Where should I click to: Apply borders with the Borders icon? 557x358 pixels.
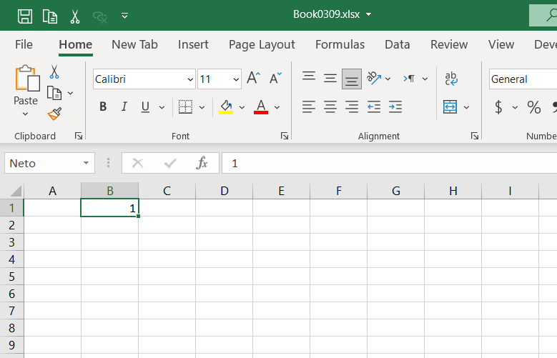pos(185,107)
